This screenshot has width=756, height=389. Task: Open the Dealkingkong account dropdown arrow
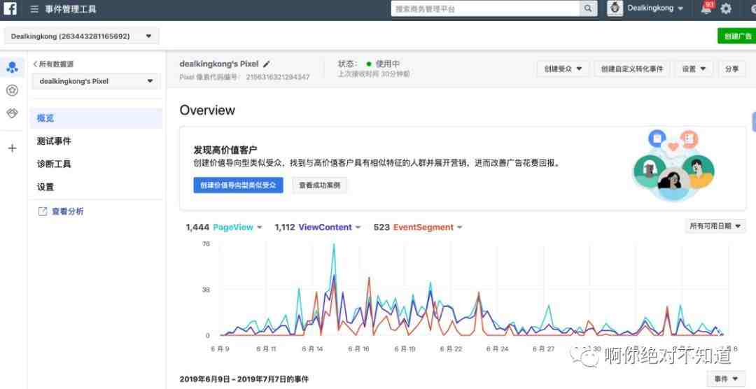tap(680, 8)
